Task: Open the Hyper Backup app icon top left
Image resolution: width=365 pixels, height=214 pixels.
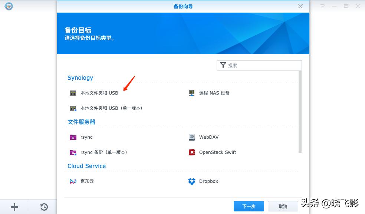Action: [8, 6]
